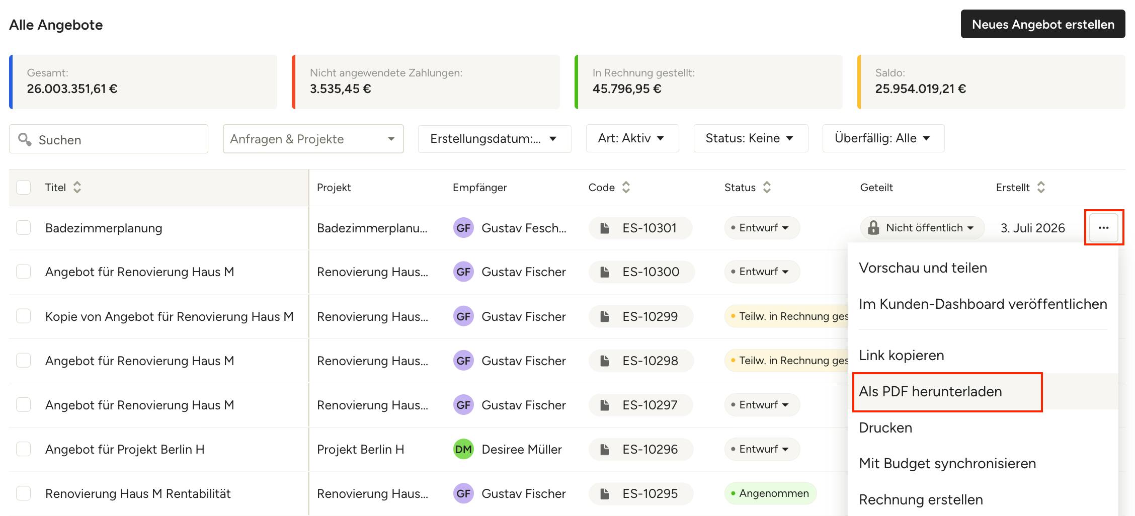Click the search magnifier icon

[25, 139]
